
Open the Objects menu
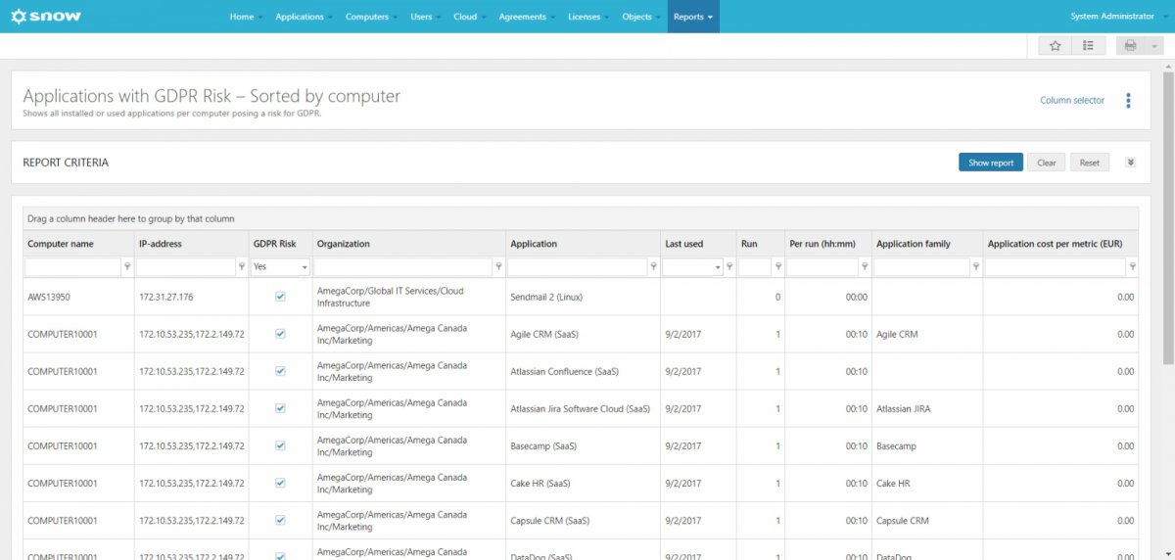pyautogui.click(x=641, y=17)
